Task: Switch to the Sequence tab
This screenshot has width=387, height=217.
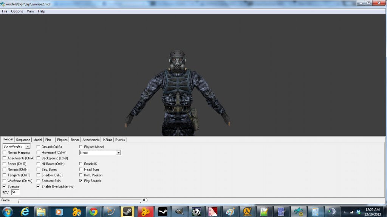Action: point(23,140)
